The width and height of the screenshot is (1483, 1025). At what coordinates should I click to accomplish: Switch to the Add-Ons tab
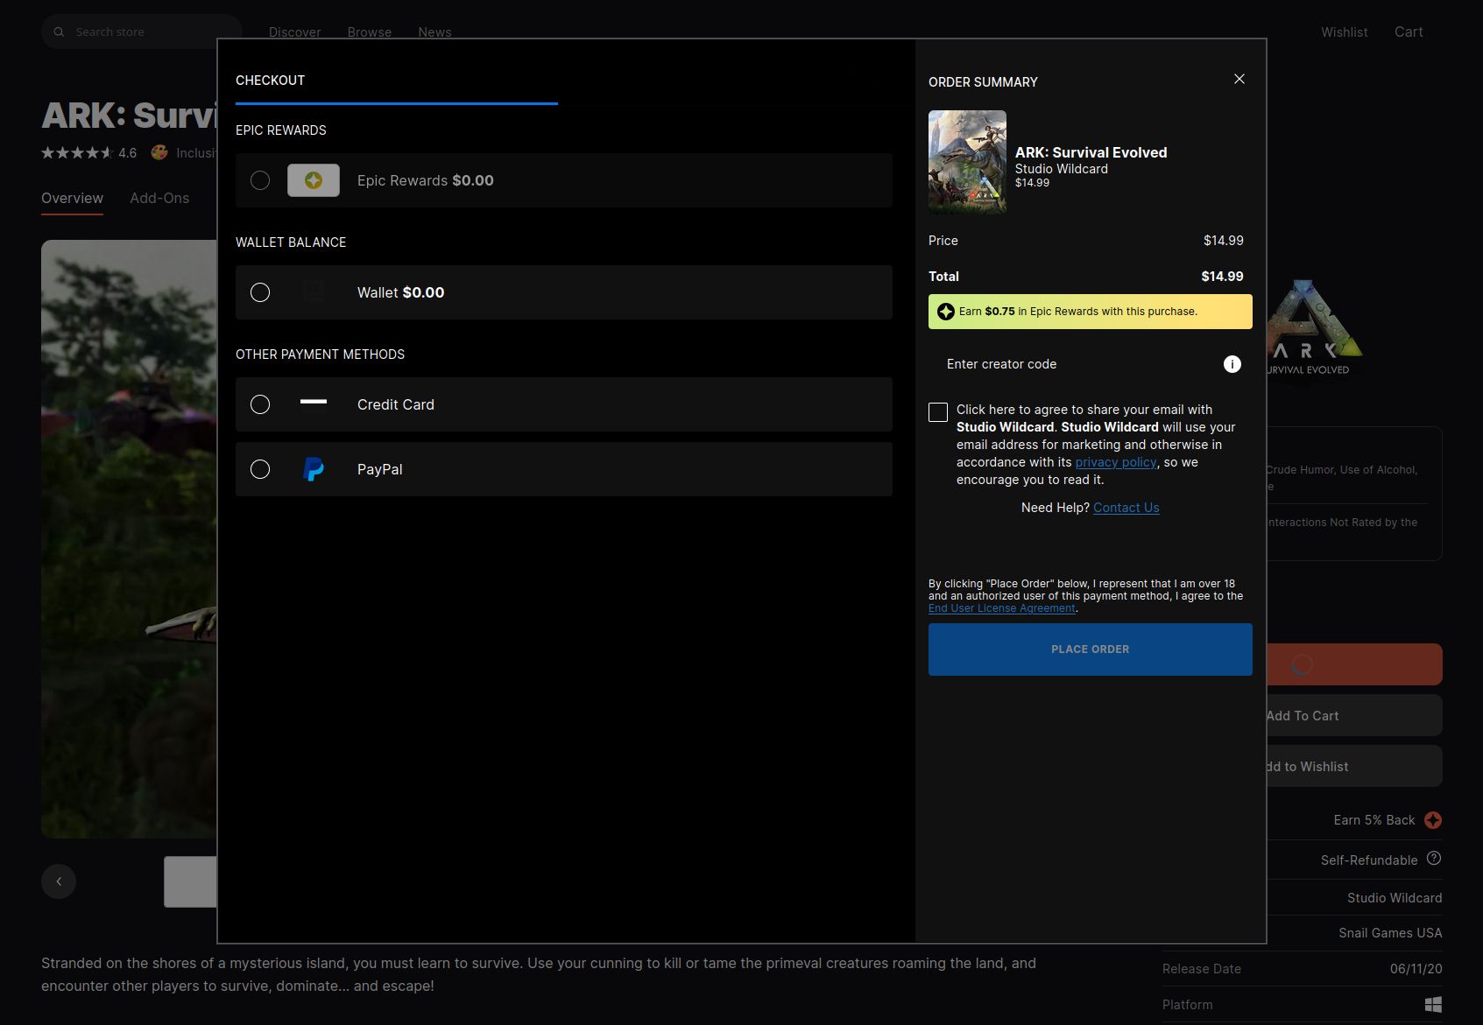[x=159, y=198]
